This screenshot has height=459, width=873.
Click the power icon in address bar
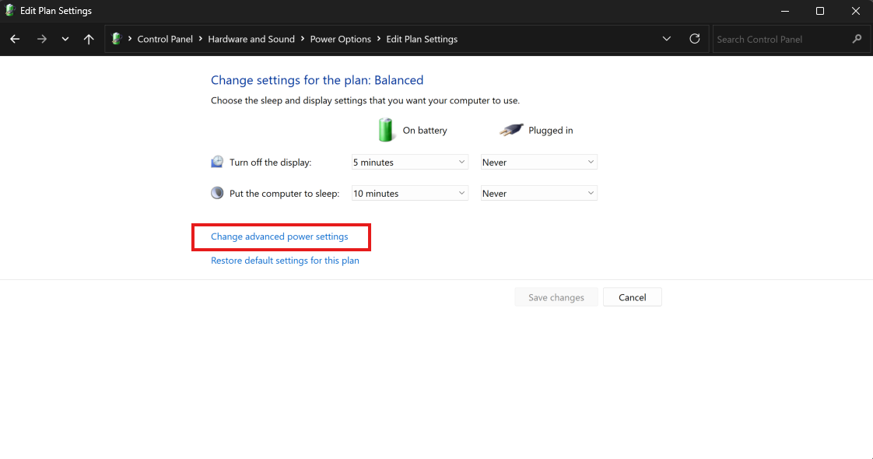(117, 39)
